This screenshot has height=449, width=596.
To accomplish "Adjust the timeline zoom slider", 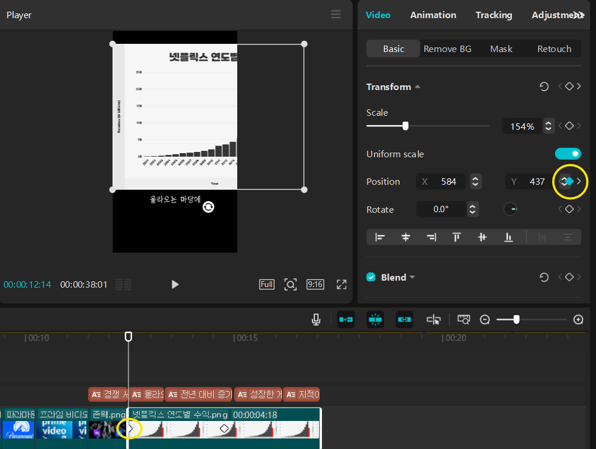I will [516, 319].
